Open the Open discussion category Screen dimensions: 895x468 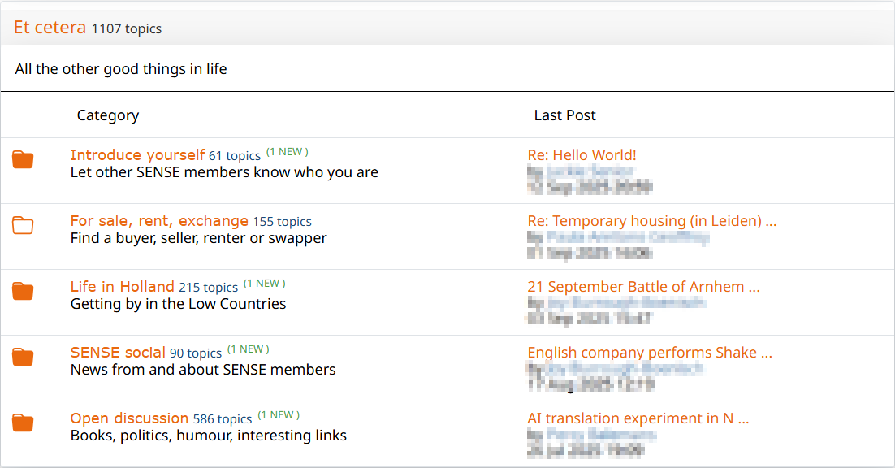pos(129,418)
